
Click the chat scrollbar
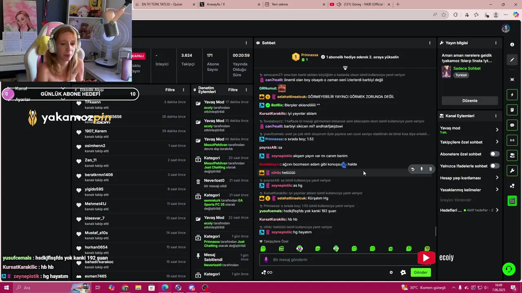pyautogui.click(x=435, y=231)
